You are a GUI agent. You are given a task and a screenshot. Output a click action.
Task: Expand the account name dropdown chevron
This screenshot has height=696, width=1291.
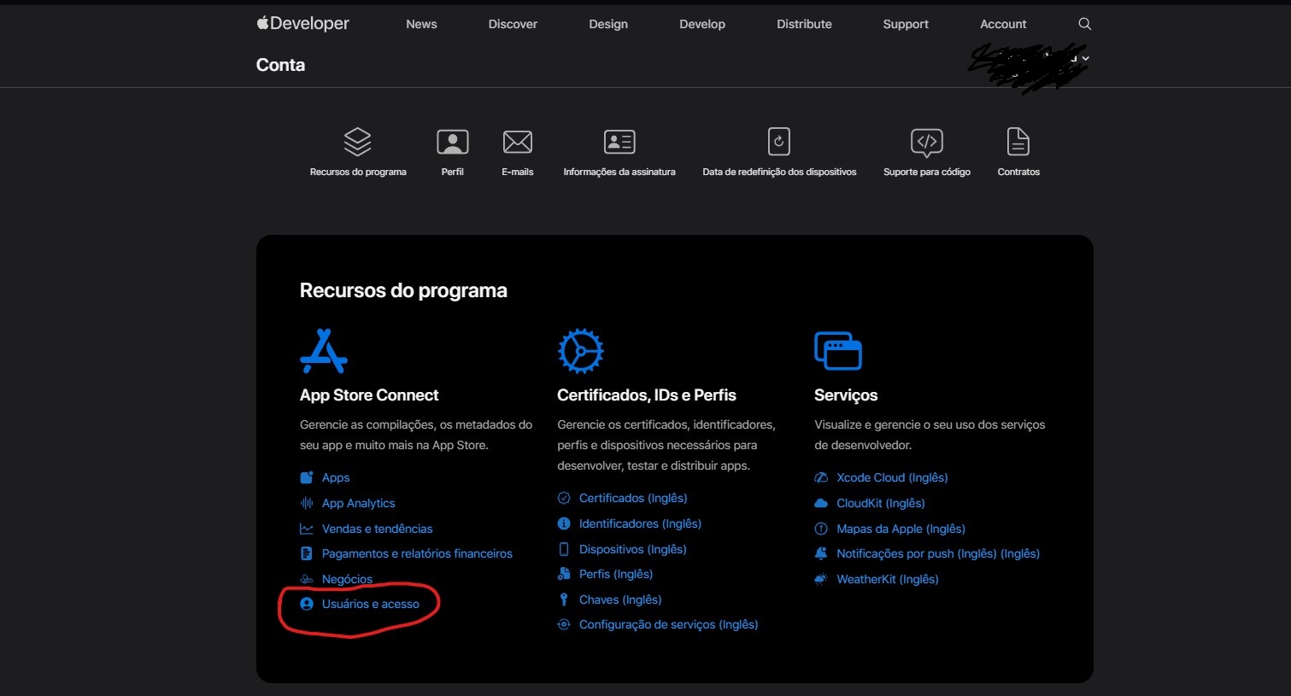point(1085,58)
